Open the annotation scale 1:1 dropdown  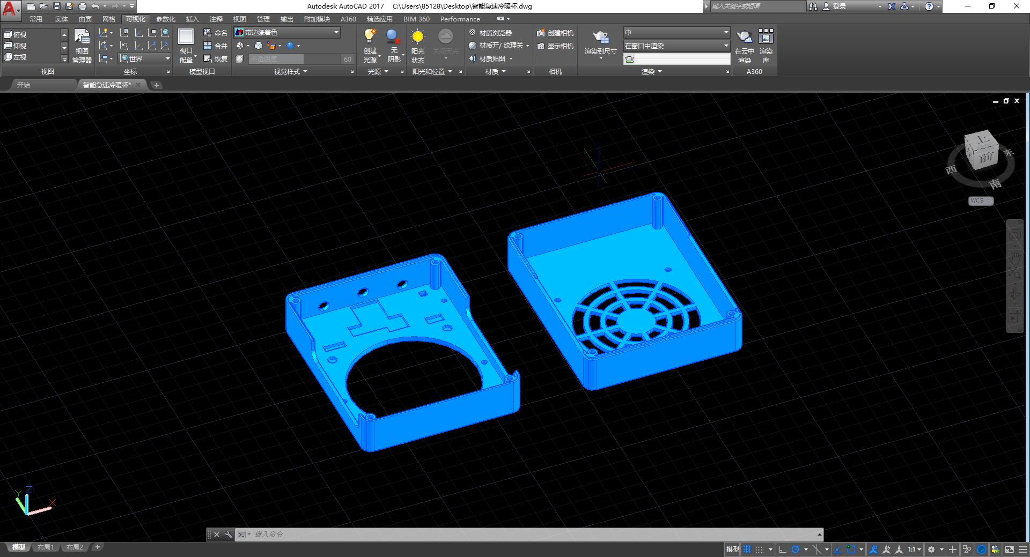pos(914,549)
